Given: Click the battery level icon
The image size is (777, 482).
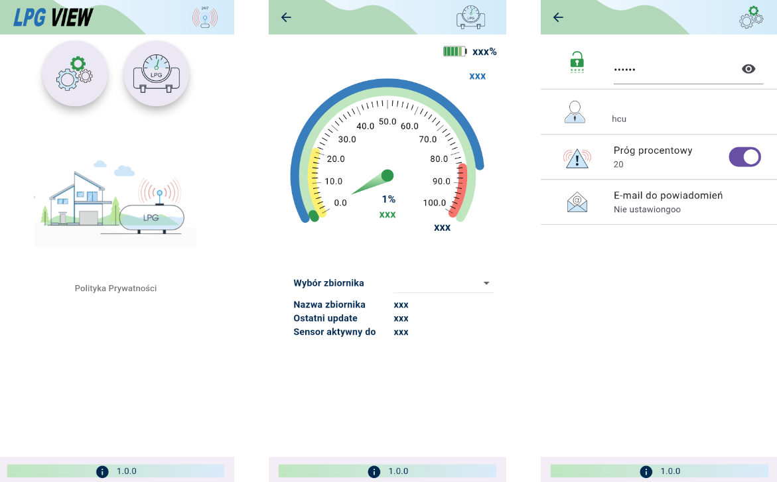Looking at the screenshot, I should pyautogui.click(x=455, y=51).
